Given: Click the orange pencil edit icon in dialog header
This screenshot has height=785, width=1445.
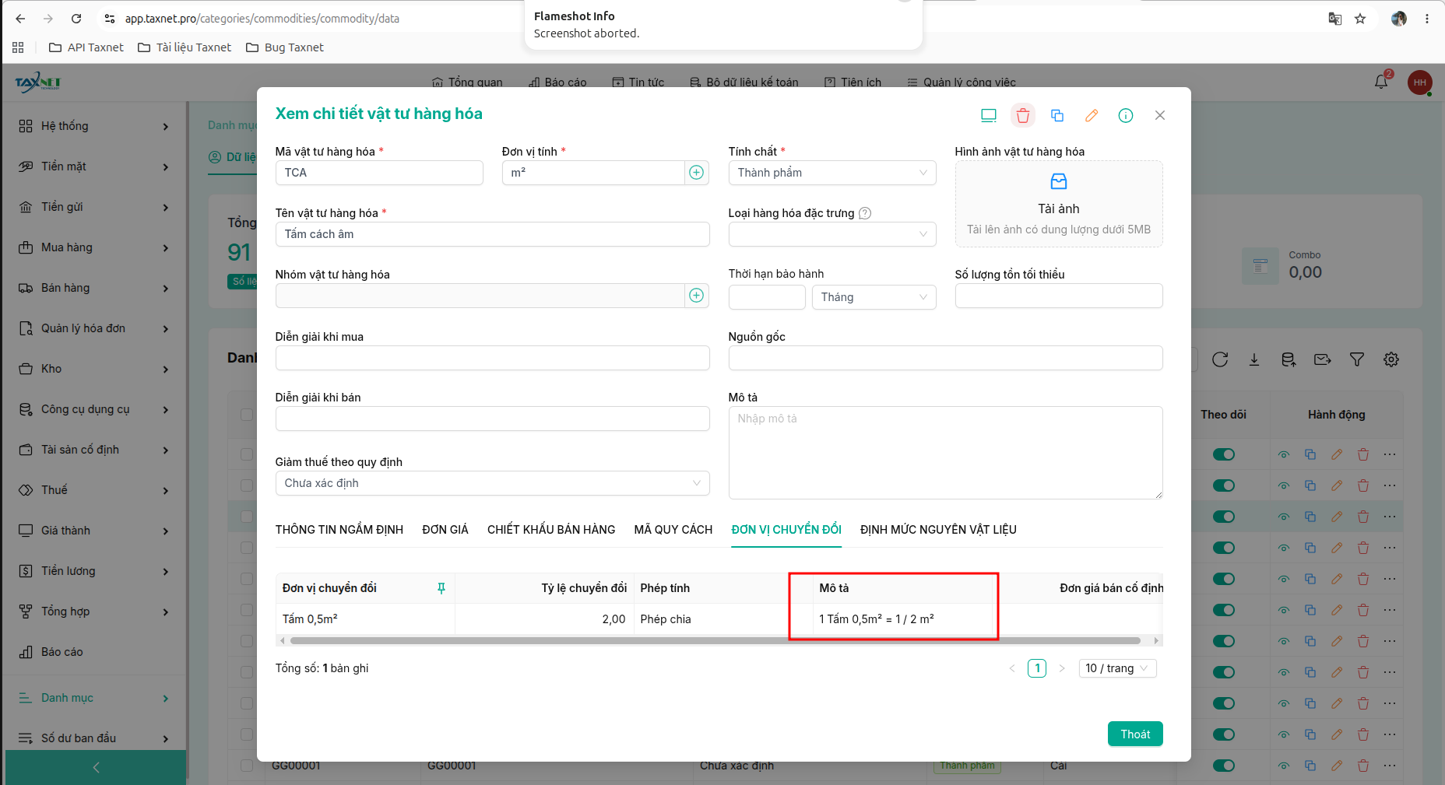Looking at the screenshot, I should [x=1091, y=115].
